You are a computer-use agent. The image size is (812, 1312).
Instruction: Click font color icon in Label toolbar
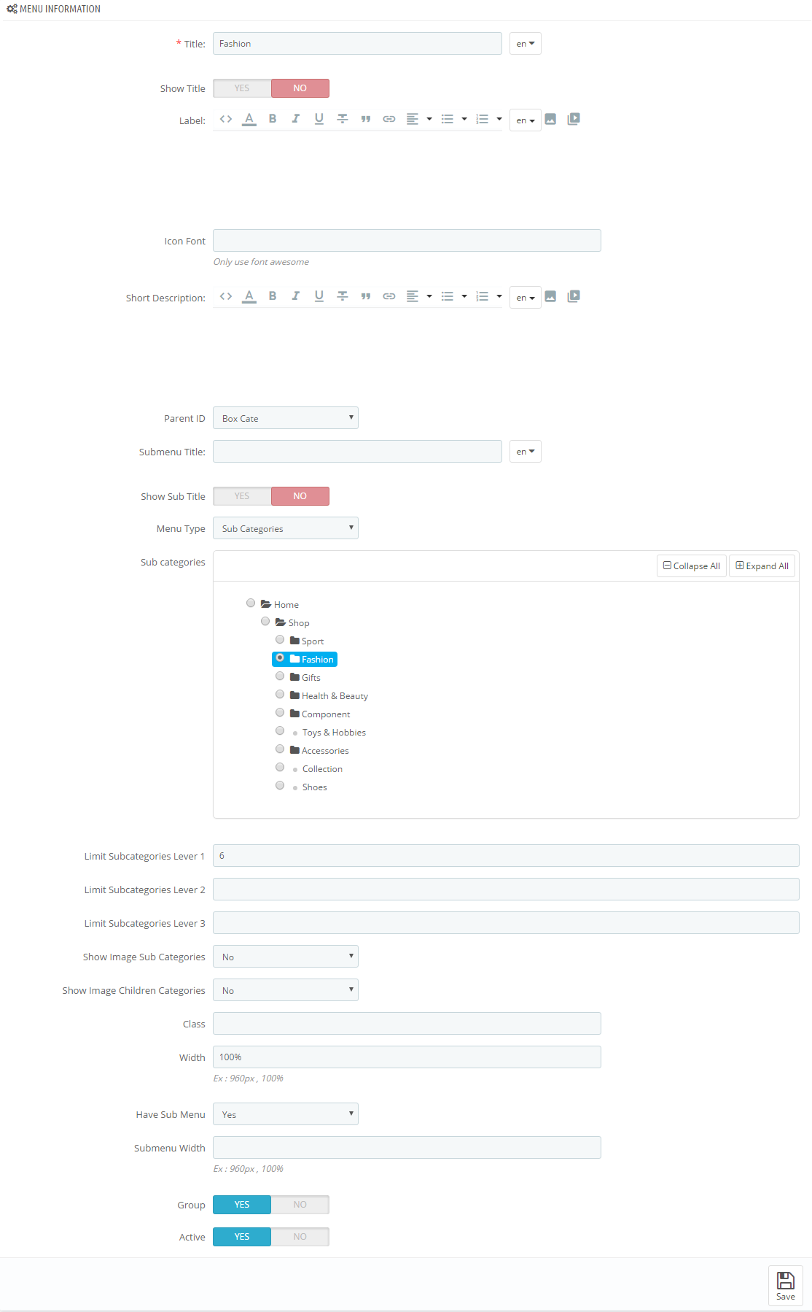[x=249, y=119]
